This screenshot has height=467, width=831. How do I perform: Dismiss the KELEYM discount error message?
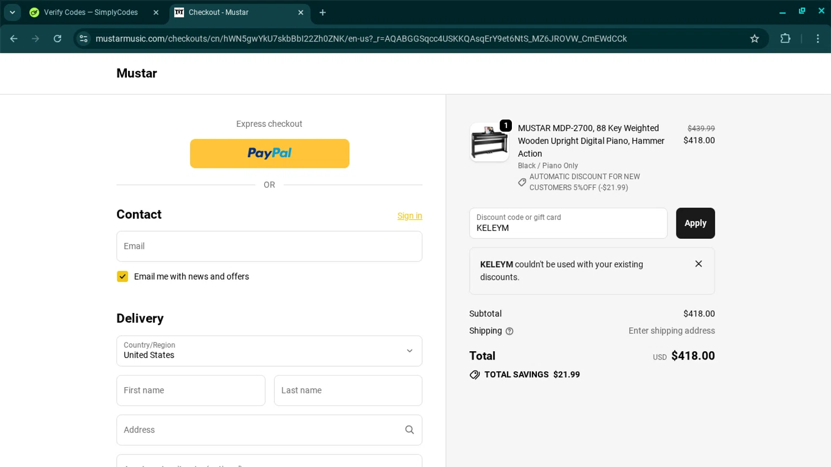699,264
